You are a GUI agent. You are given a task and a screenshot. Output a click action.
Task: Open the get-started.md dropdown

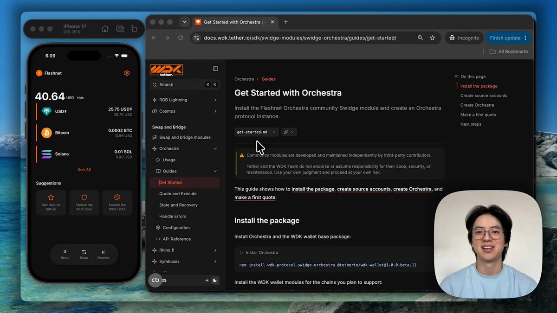tap(256, 132)
